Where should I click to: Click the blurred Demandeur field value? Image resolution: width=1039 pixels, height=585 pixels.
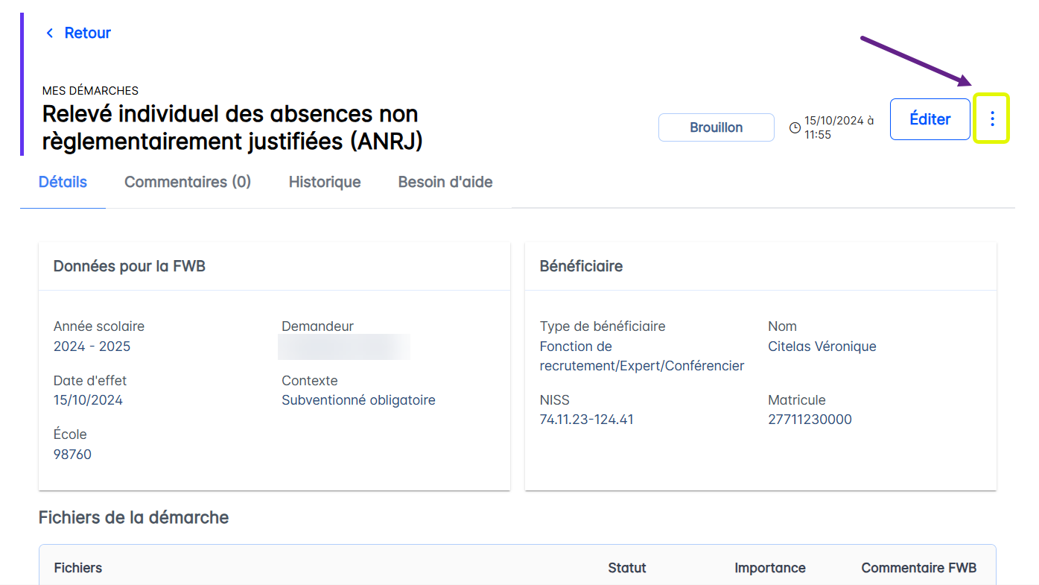point(344,347)
